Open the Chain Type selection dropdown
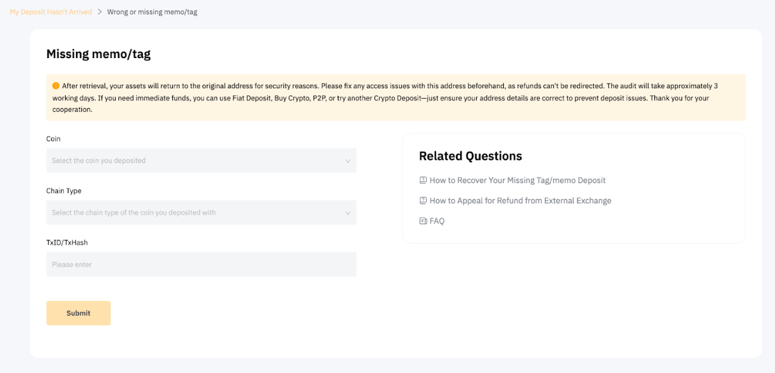Screen dimensions: 775x373 tap(201, 213)
